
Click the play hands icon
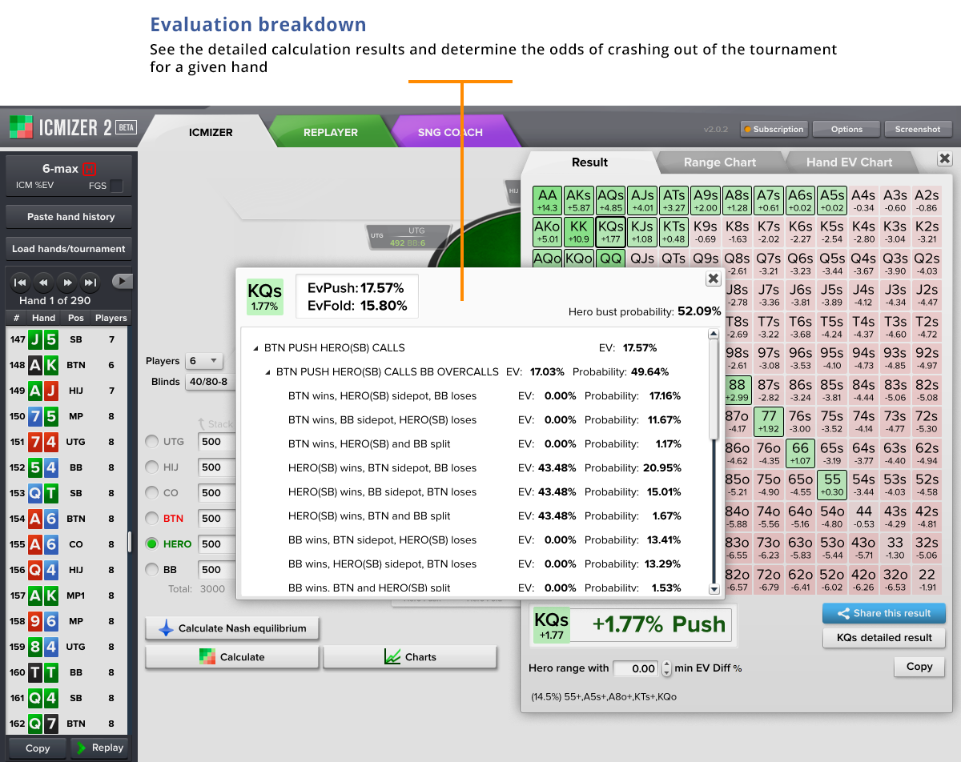tap(122, 281)
